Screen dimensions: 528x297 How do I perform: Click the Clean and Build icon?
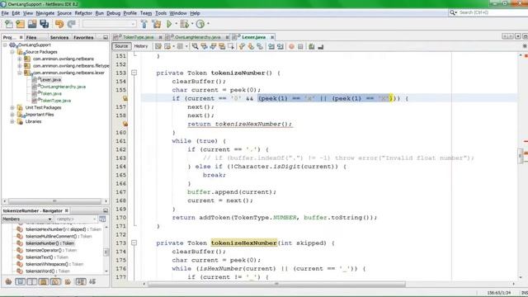click(x=157, y=24)
